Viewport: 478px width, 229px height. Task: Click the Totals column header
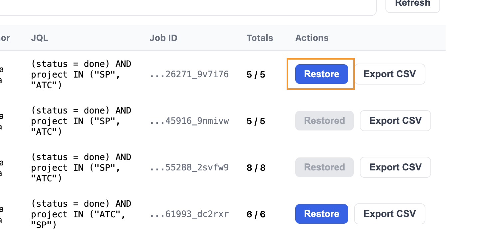(x=260, y=38)
